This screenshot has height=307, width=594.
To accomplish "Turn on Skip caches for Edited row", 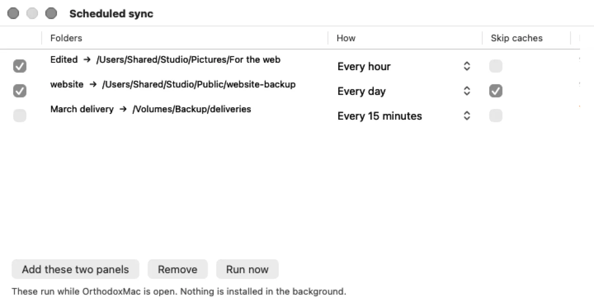I will (496, 66).
